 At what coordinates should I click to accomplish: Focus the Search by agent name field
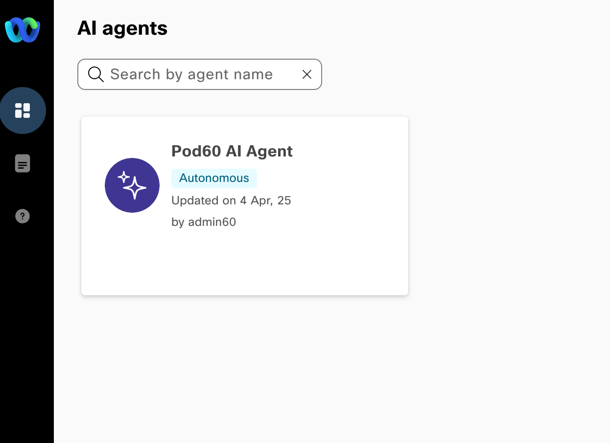(196, 74)
